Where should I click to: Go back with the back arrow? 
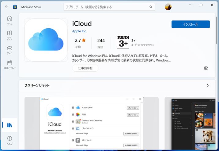click(x=6, y=7)
